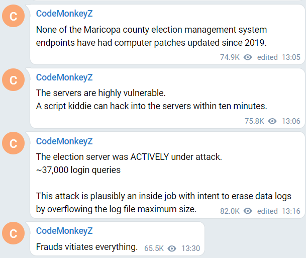Open CodeMonkeyZ name on script kiddie post
This screenshot has width=306, height=258.
click(x=64, y=77)
